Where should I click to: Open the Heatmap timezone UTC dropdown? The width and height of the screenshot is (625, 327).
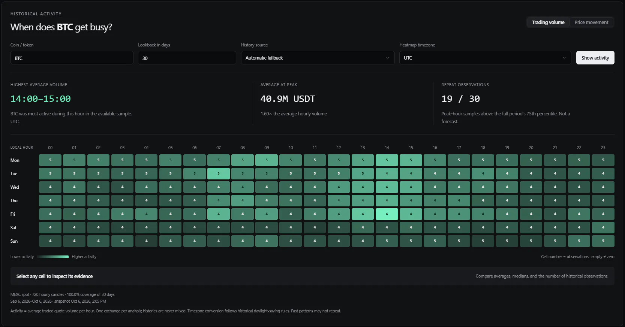485,58
